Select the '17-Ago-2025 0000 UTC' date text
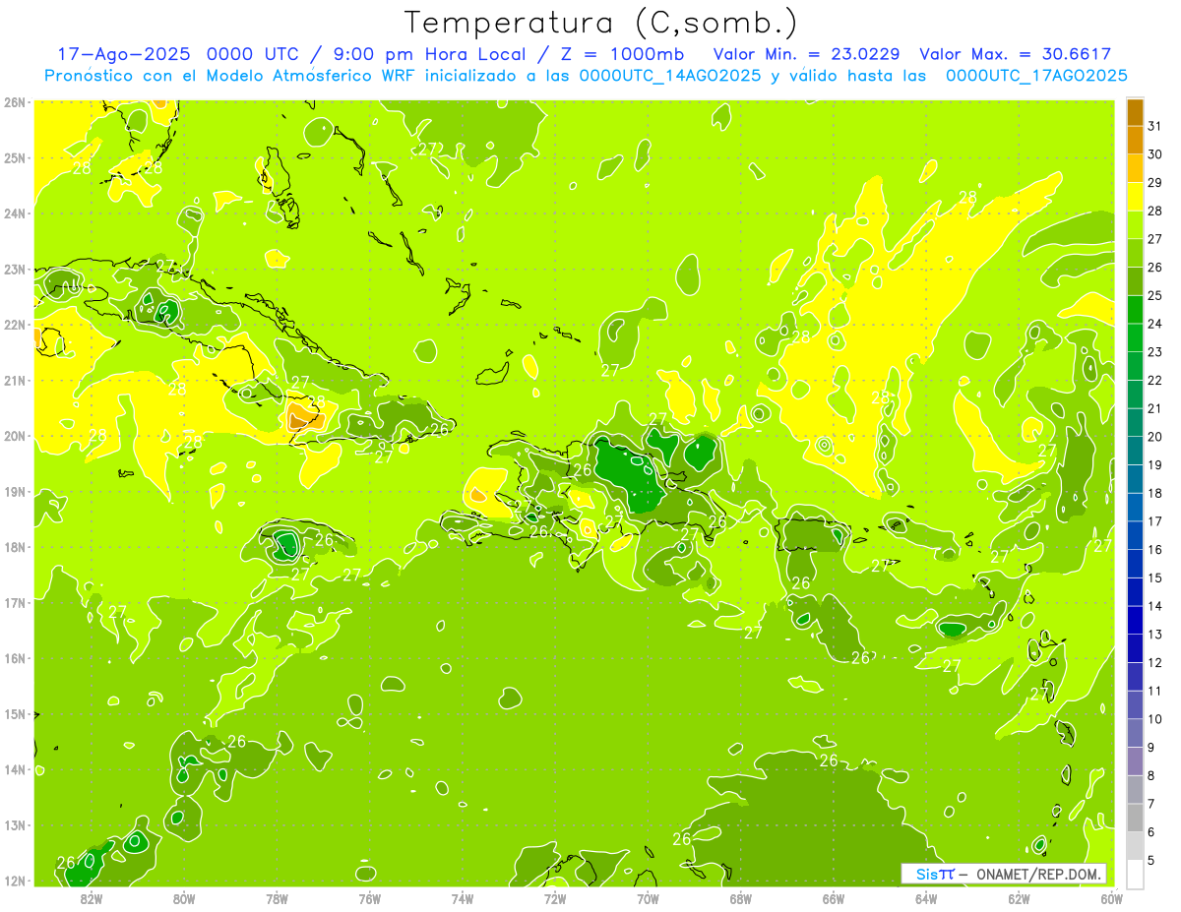The image size is (1181, 912). point(178,54)
